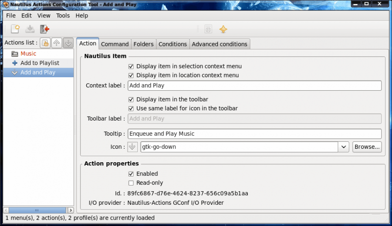Click the quit (exit door) toolbar icon

click(44, 29)
